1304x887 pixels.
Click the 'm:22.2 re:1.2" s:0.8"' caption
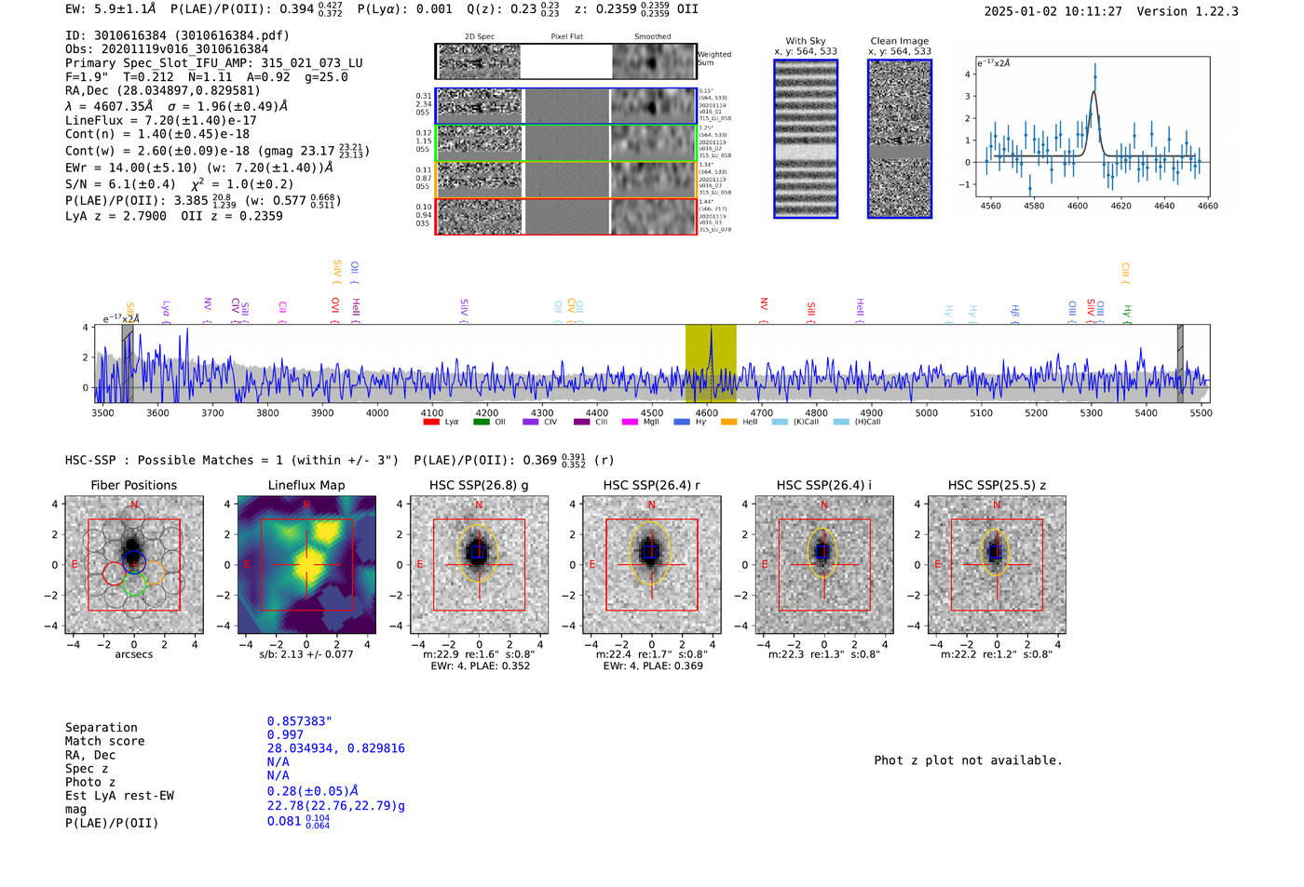pos(997,654)
